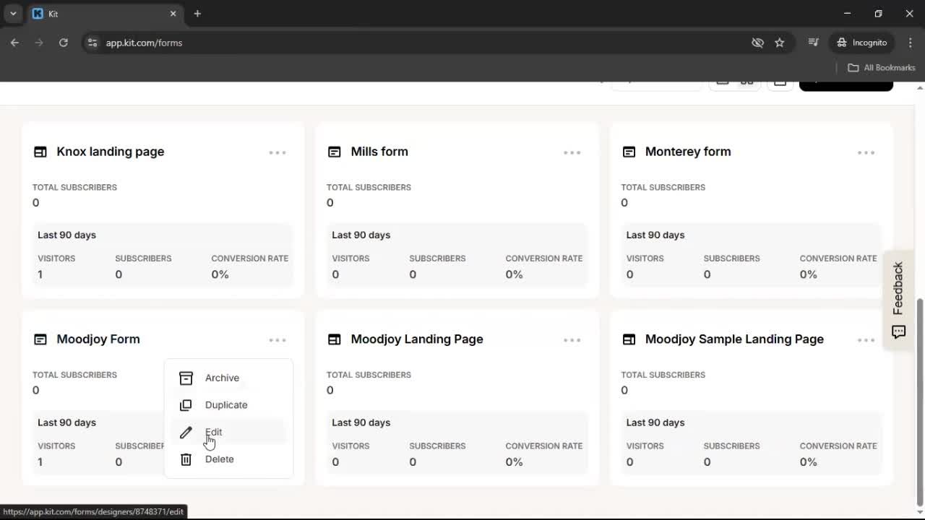
Task: Select Archive from the context menu
Action: [222, 378]
